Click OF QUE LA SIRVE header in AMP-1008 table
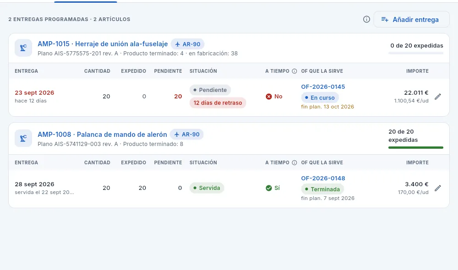 (x=322, y=162)
